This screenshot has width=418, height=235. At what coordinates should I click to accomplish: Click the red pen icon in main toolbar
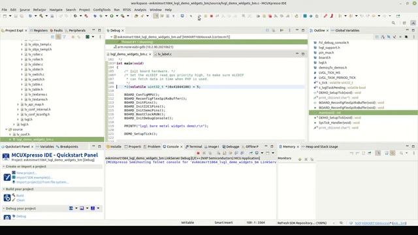tap(325, 16)
